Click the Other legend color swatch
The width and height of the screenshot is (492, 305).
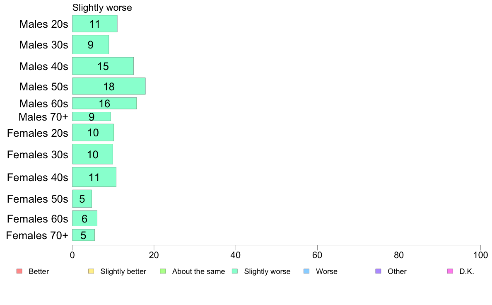[x=378, y=271]
